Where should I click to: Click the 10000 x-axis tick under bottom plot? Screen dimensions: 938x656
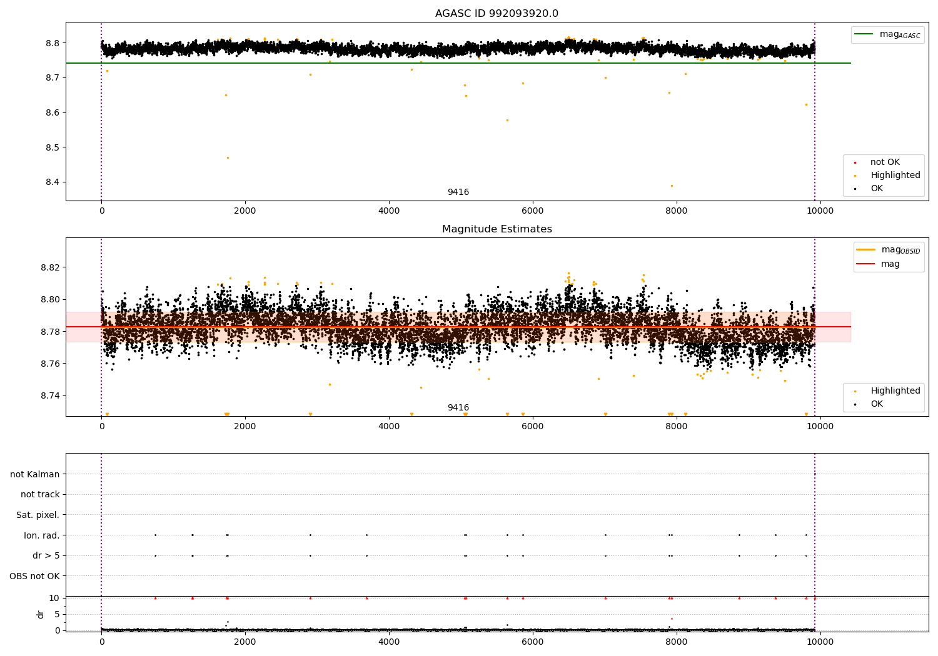[x=820, y=642]
